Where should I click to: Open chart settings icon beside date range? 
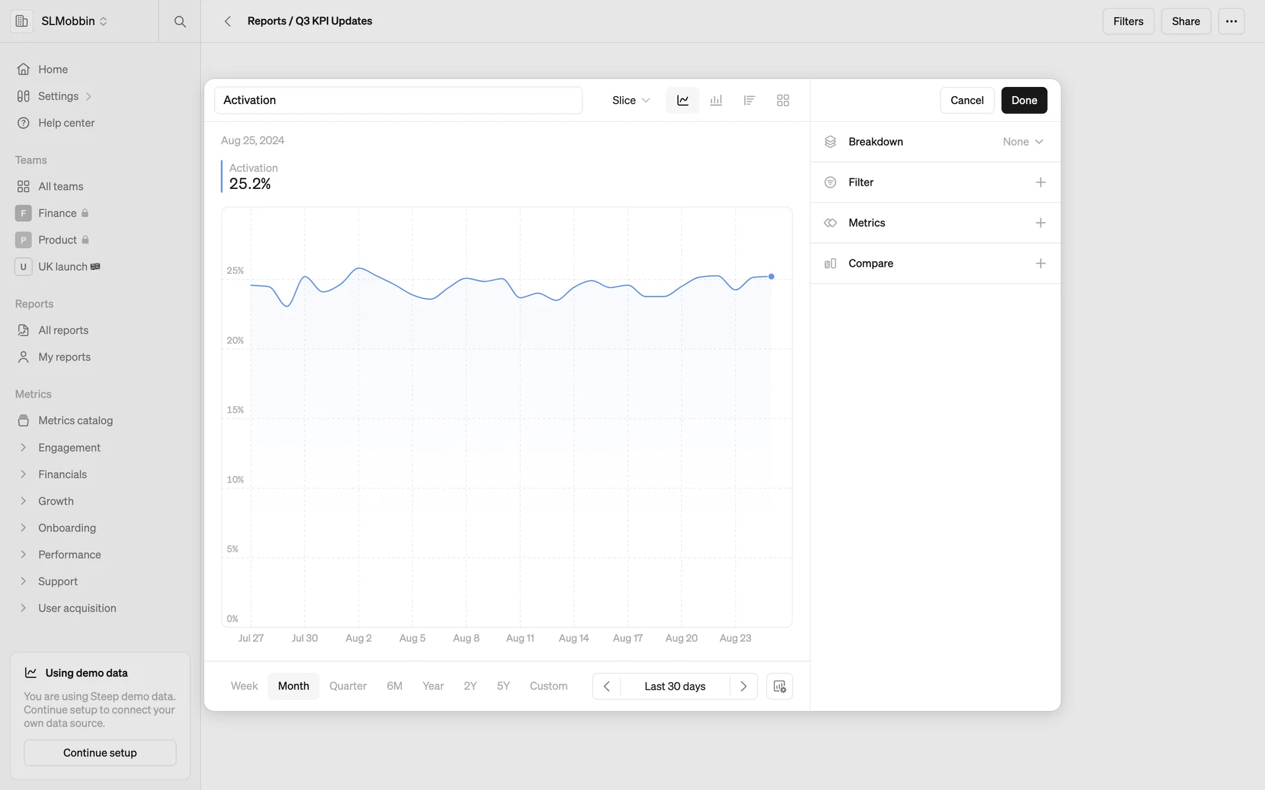click(779, 686)
